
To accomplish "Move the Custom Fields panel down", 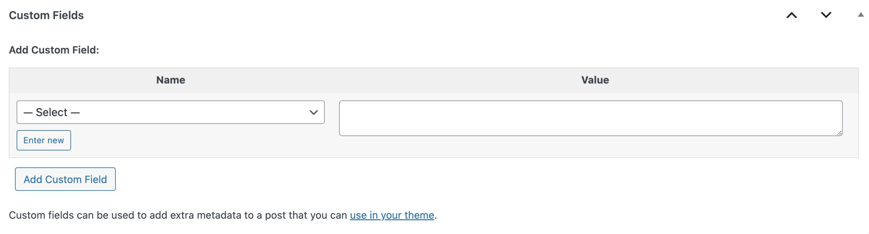I will [826, 15].
